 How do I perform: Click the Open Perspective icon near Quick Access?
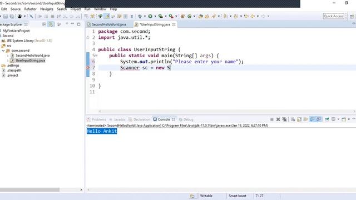[352, 16]
